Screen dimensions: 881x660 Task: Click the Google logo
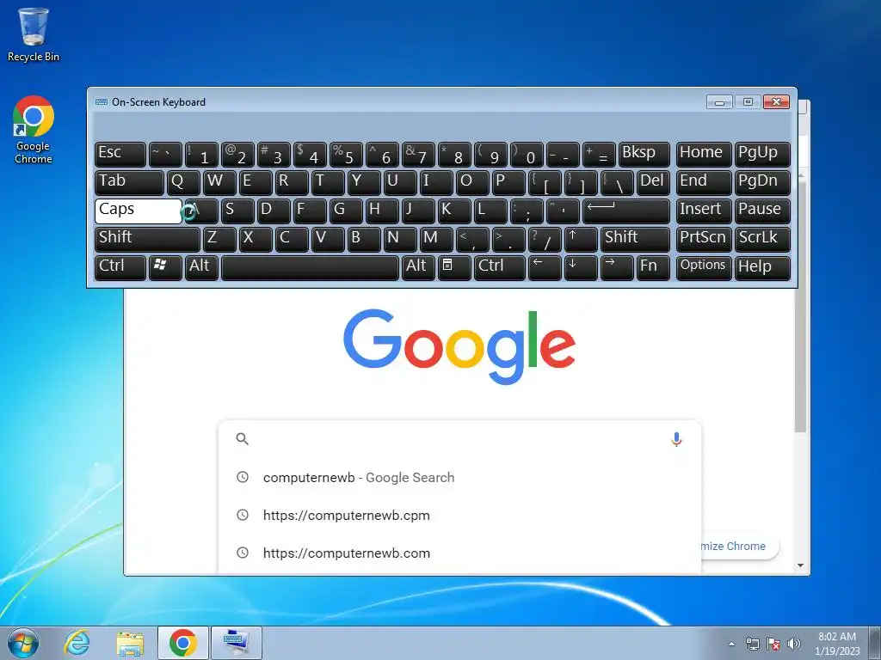coord(459,346)
